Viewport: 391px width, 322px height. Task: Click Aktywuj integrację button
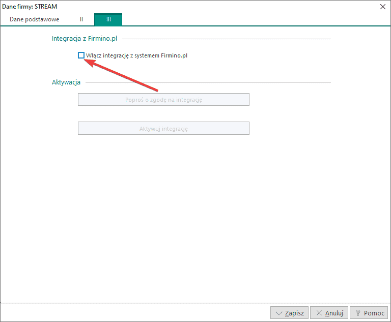[x=163, y=128]
